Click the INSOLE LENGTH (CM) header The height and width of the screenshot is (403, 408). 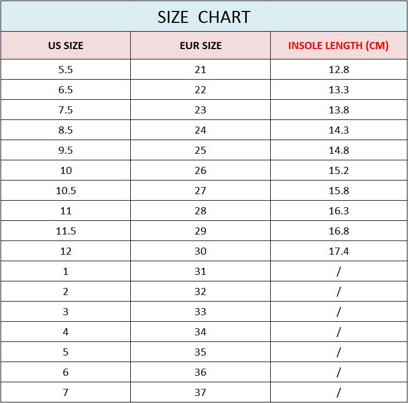338,46
